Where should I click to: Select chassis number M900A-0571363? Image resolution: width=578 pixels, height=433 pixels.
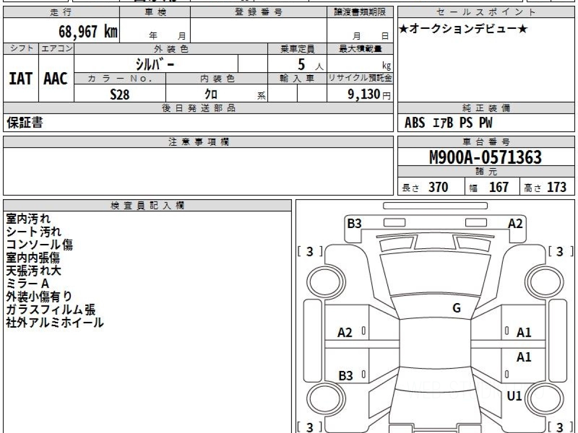(486, 157)
